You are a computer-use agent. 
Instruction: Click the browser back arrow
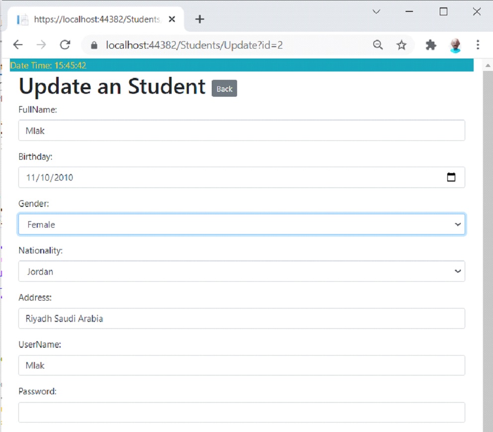click(18, 45)
